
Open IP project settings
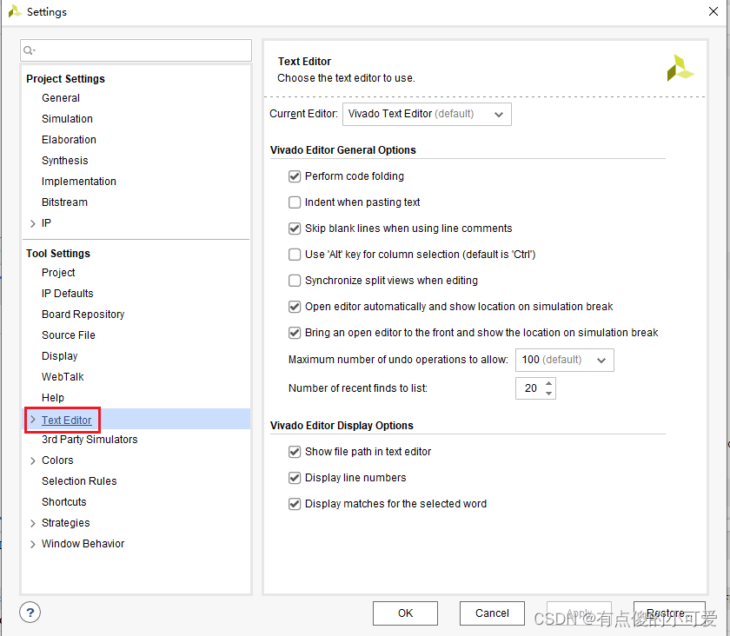pos(46,223)
